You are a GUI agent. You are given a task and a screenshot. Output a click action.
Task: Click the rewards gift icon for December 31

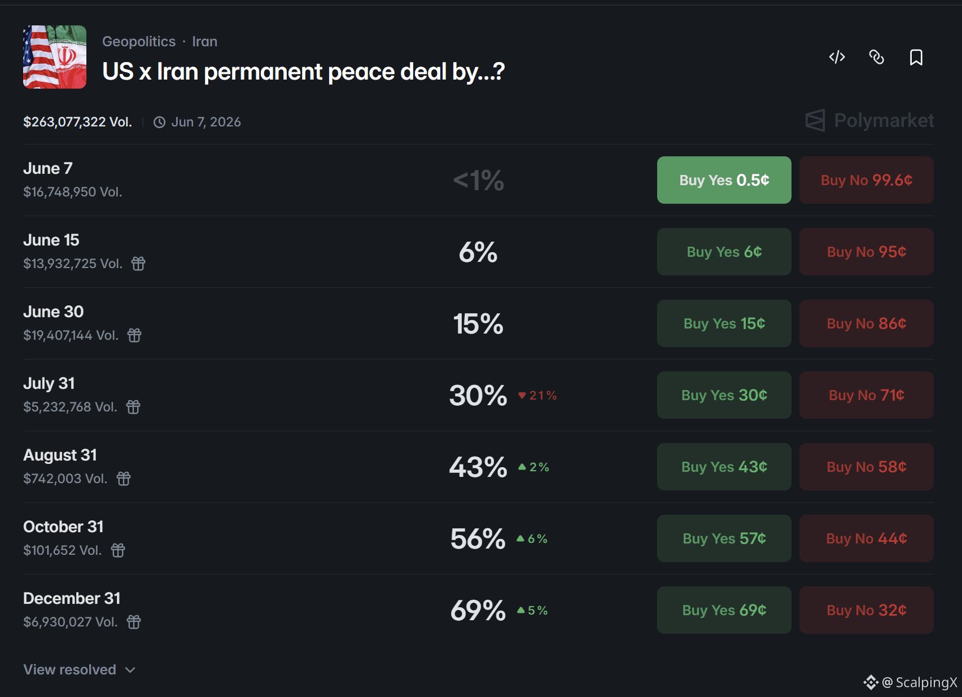[134, 622]
